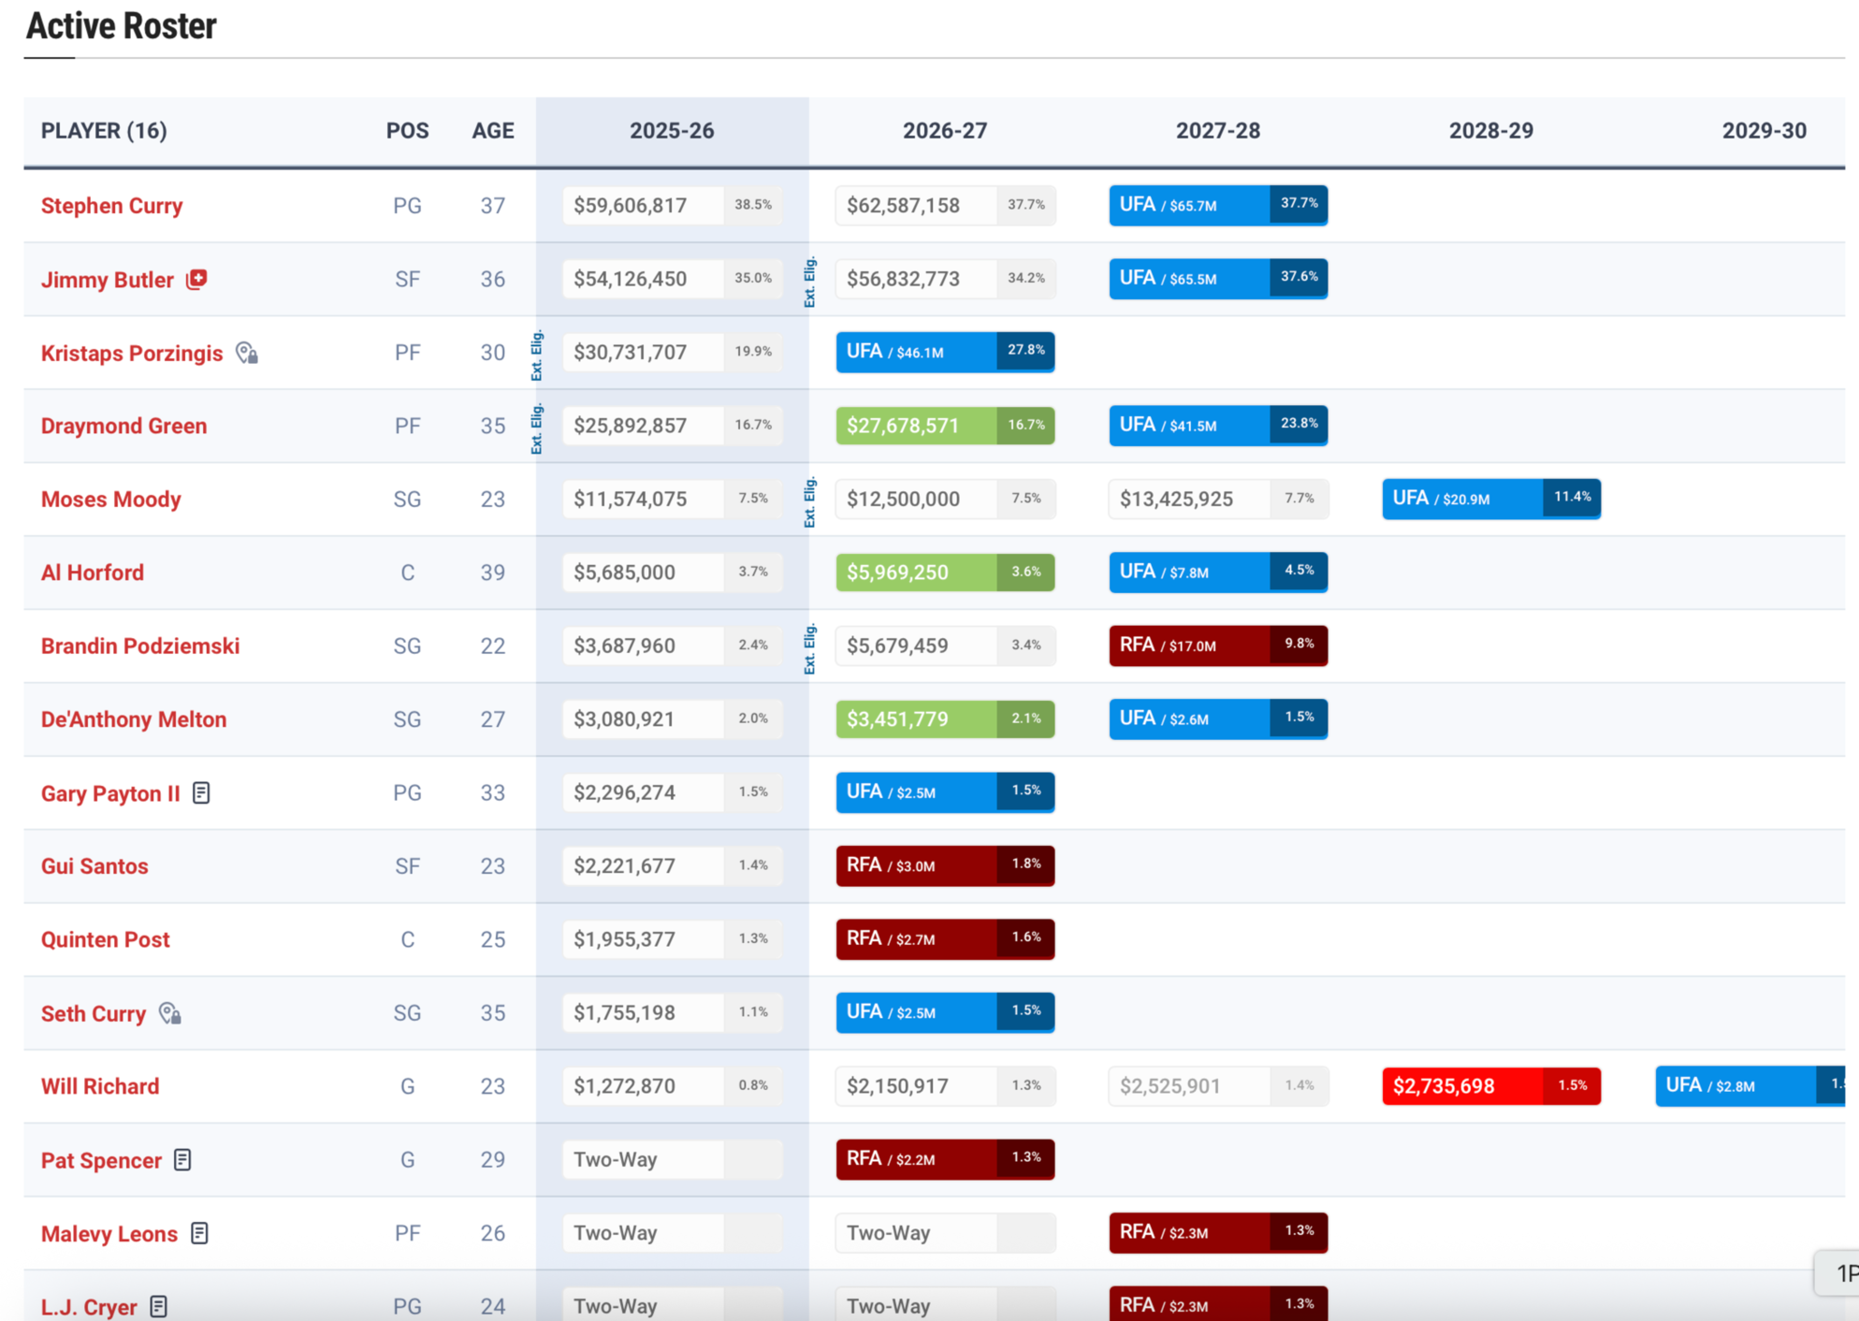Click Al Horford's green $5,969,250 salary bar
1859x1321 pixels.
(944, 572)
